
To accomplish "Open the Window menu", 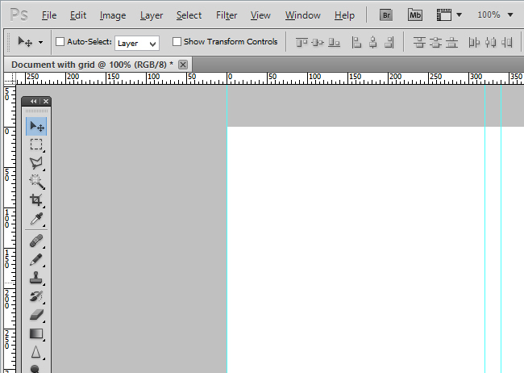I will click(x=303, y=15).
